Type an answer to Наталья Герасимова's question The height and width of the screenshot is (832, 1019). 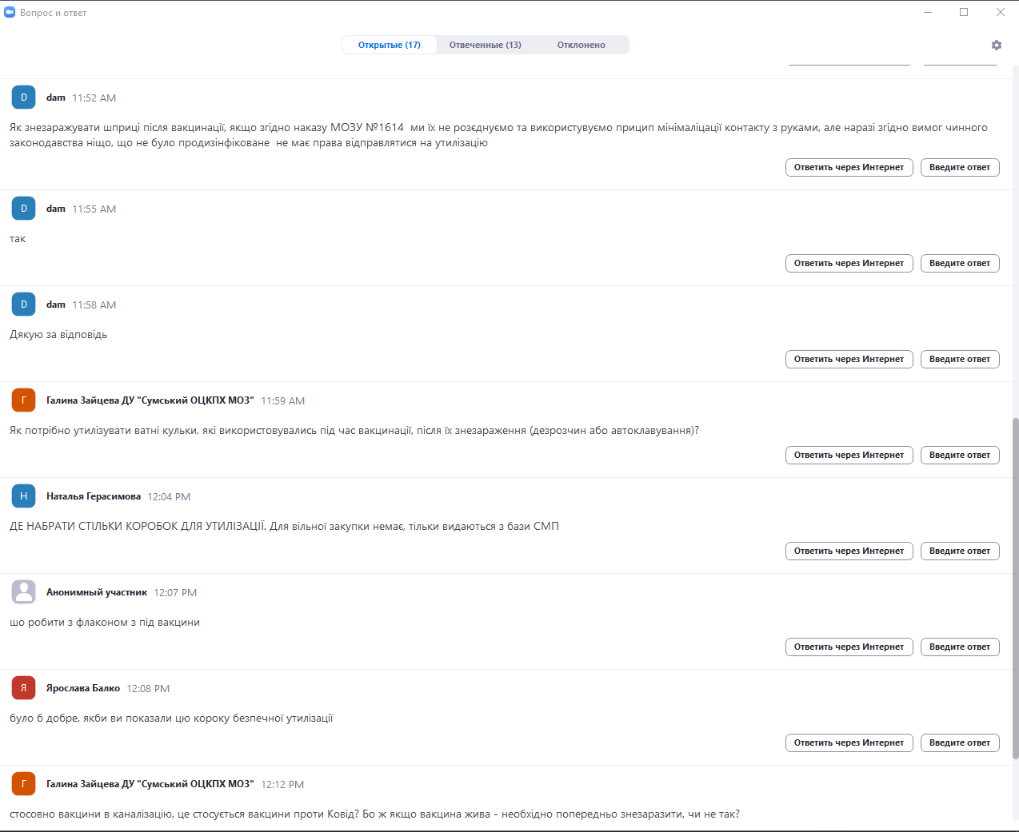click(960, 551)
